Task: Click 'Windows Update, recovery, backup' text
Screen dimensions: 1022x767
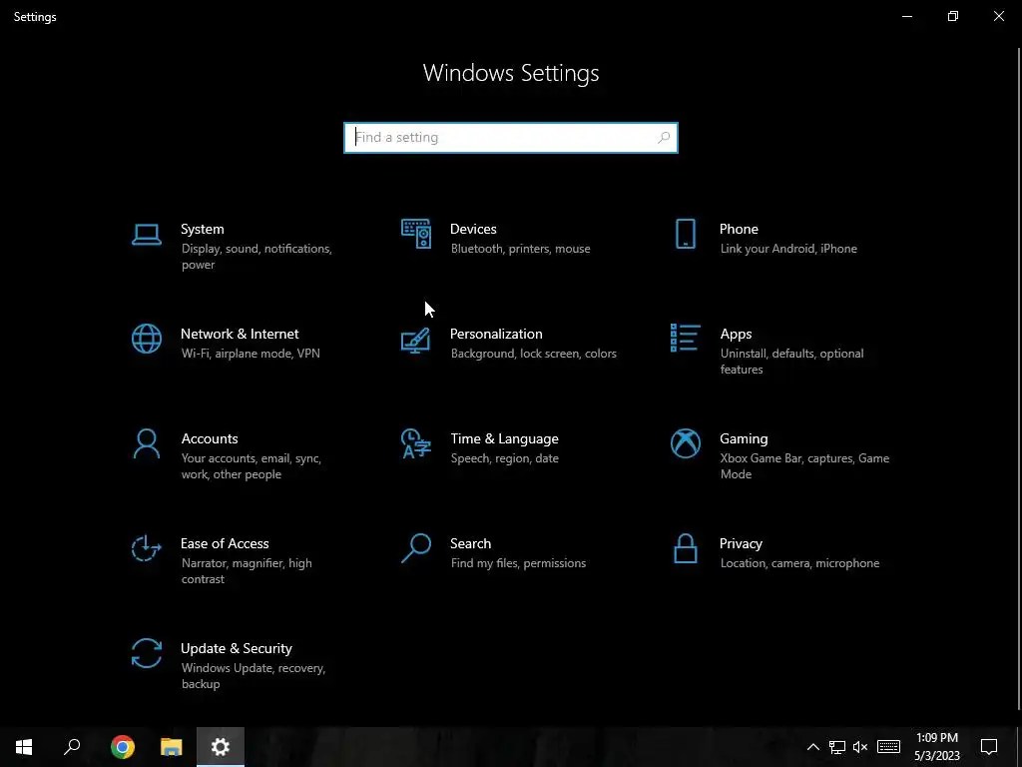Action: pos(253,676)
